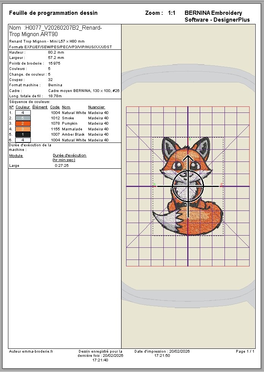Click the 'Module' column header
Screen dimensions: 264x372
[16, 156]
